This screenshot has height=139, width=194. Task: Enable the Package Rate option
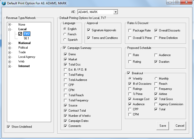(x=130, y=30)
